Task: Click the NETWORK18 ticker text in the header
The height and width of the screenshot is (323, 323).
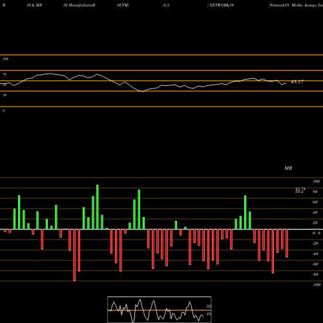Action: pos(221,5)
